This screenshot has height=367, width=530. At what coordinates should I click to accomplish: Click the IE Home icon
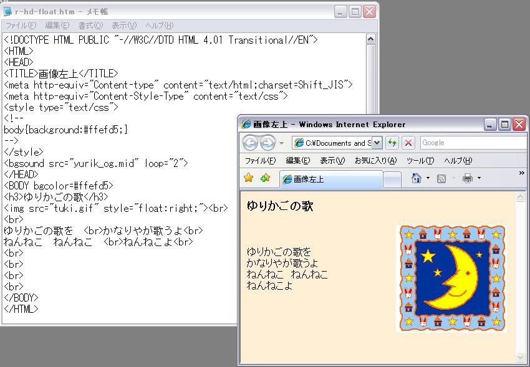coord(417,178)
